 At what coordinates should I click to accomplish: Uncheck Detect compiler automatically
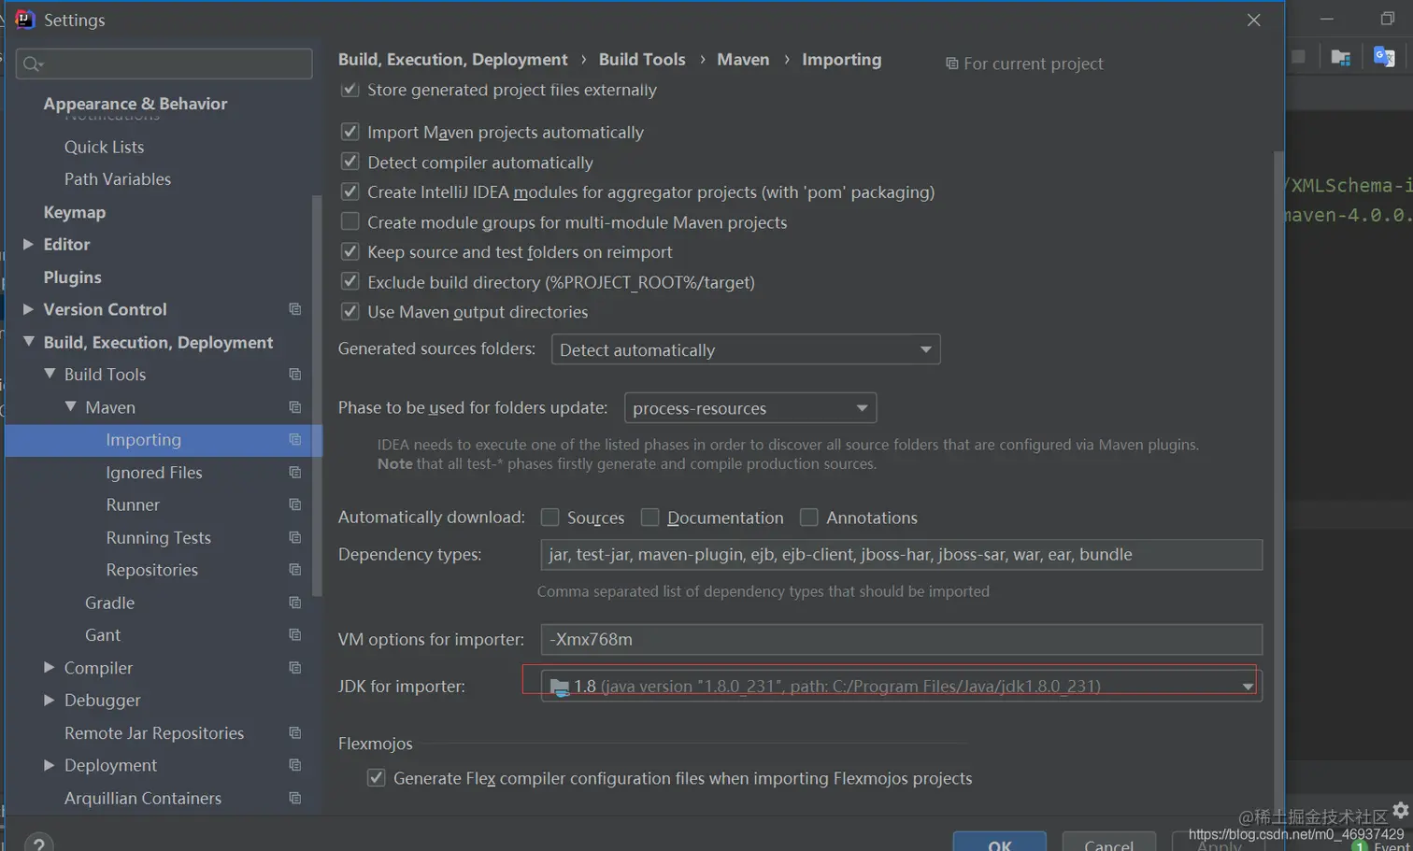pyautogui.click(x=350, y=162)
